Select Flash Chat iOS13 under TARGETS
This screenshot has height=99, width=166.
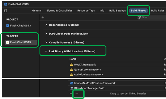(21, 42)
